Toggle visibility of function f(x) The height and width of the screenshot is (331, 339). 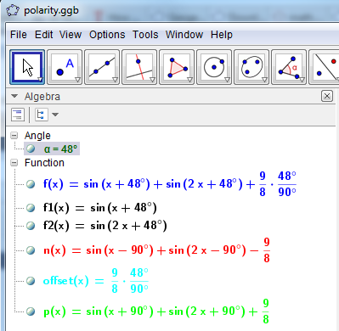click(x=31, y=184)
